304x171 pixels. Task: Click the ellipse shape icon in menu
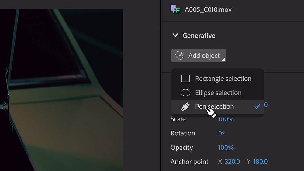185,93
